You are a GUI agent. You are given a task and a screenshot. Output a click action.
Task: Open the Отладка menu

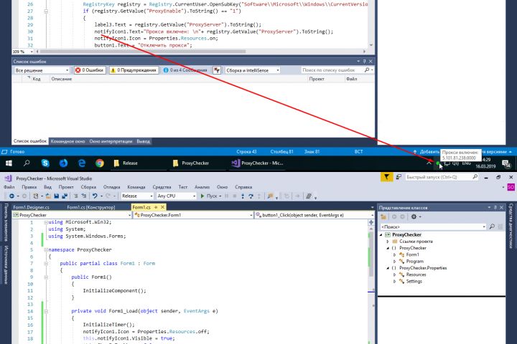pyautogui.click(x=111, y=187)
